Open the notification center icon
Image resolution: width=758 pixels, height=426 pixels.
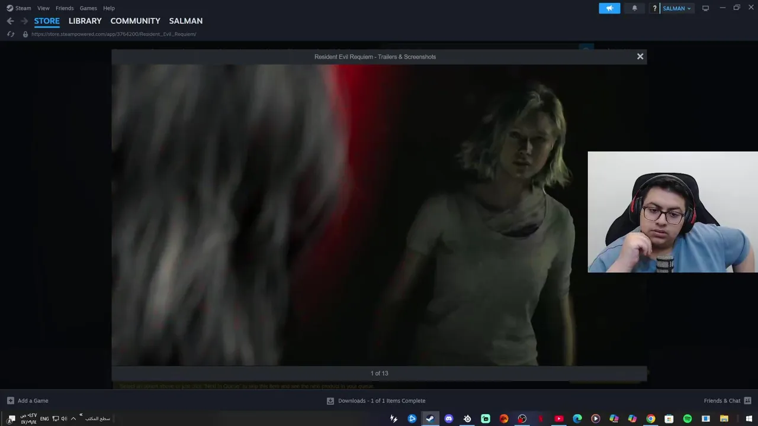pos(11,419)
